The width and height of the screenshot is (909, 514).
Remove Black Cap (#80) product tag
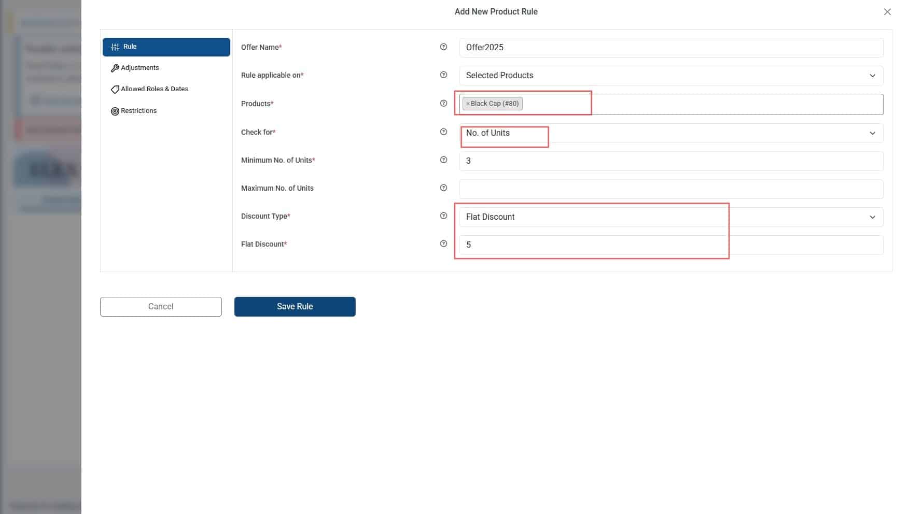tap(468, 104)
